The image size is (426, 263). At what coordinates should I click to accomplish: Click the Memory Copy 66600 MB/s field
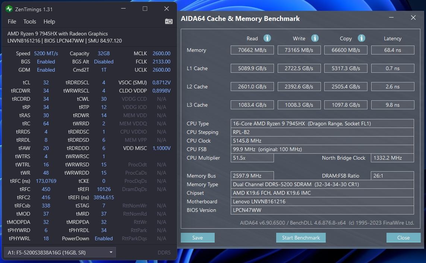pyautogui.click(x=345, y=50)
